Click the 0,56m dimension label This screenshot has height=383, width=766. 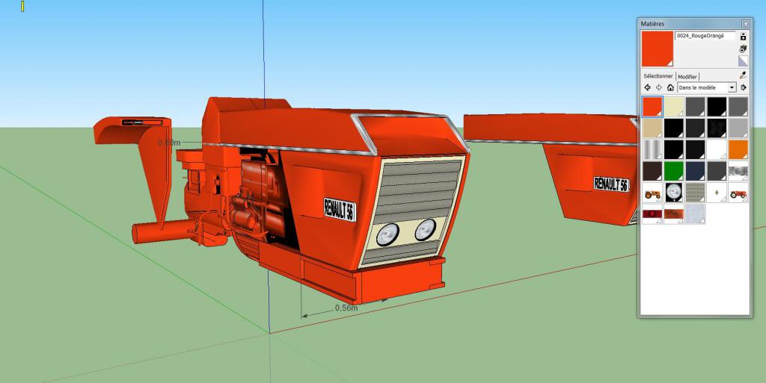pos(346,308)
